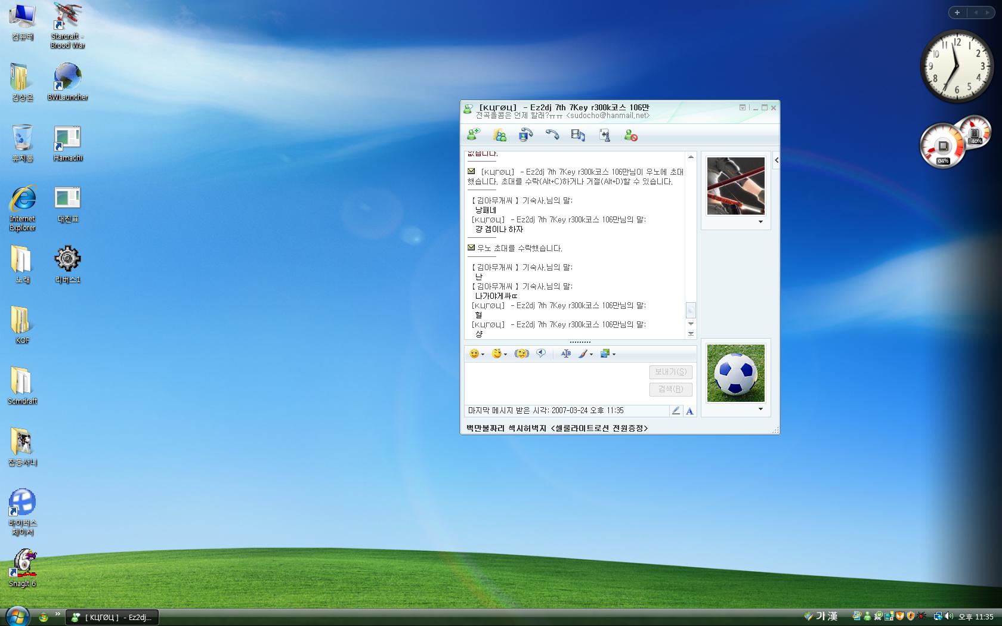1002x626 pixels.
Task: Open the 컴퓨터 desktop icon
Action: point(23,23)
